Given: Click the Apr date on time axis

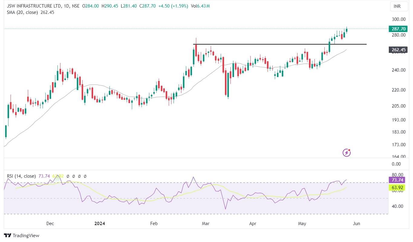Looking at the screenshot, I should [x=253, y=224].
